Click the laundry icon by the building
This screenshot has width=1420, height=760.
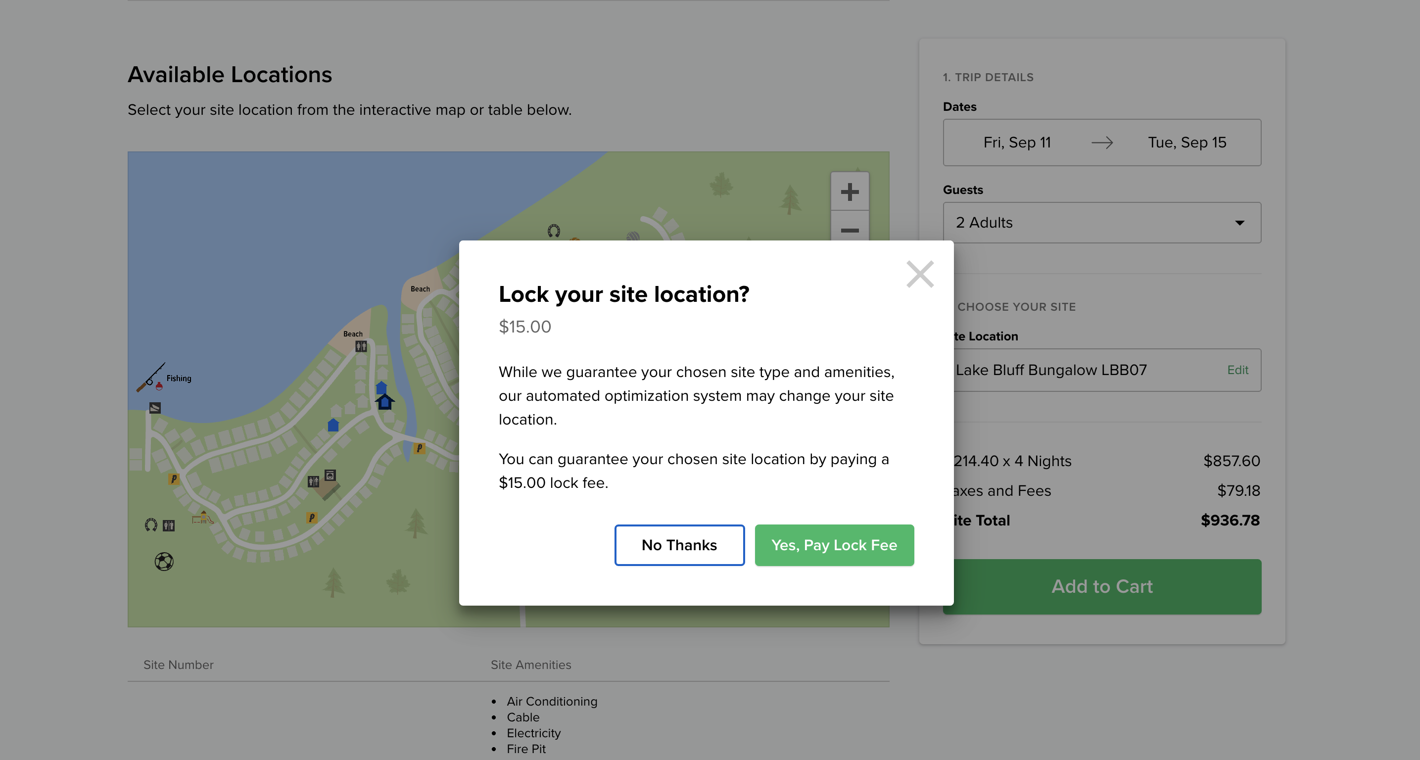tap(330, 475)
